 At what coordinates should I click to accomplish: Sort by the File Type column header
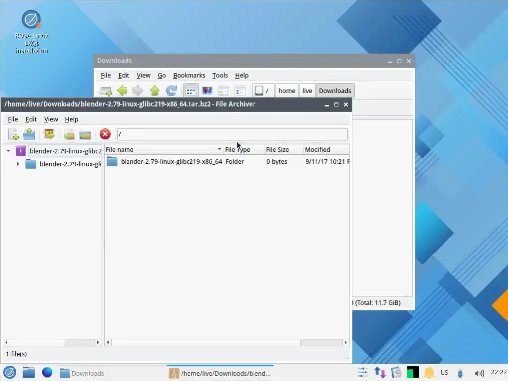[x=244, y=150]
